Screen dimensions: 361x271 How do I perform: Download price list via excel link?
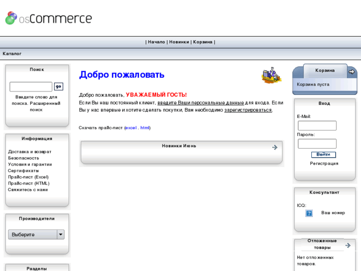tap(131, 127)
